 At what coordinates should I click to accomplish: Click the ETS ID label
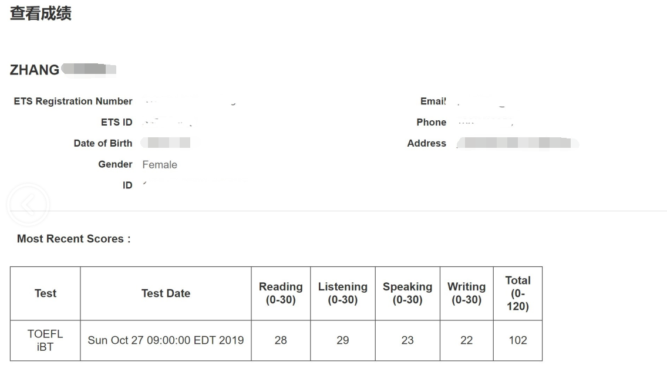coord(117,123)
